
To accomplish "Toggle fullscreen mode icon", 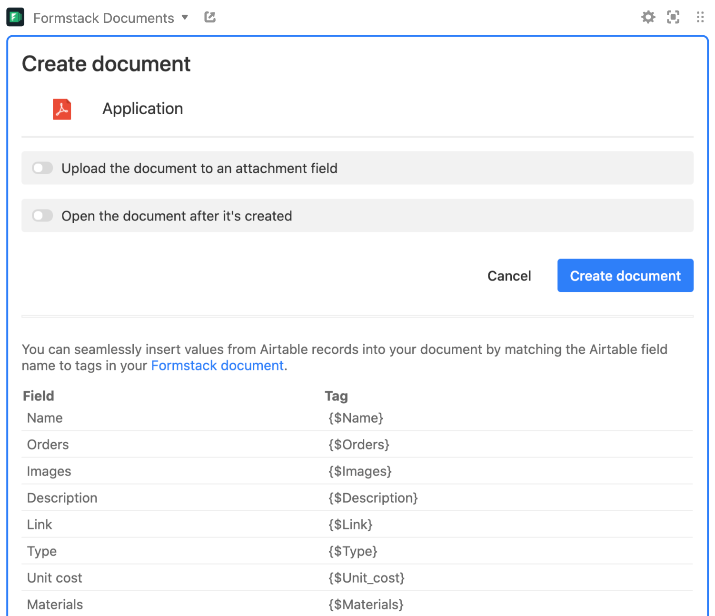I will pos(673,18).
